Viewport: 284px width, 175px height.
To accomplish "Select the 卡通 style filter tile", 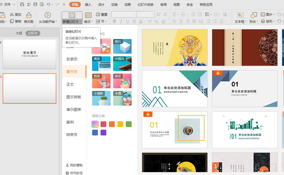I will click(x=122, y=98).
